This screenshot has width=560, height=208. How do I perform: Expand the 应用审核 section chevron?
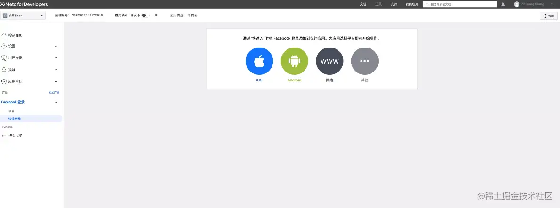point(56,81)
